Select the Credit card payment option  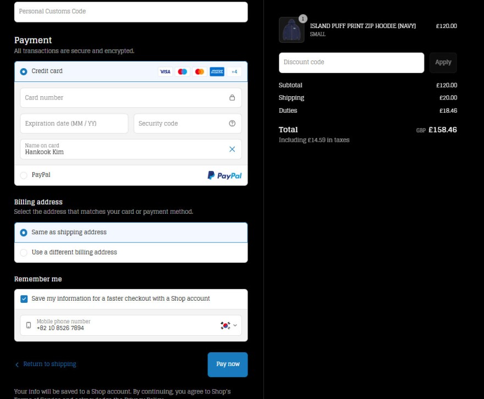(x=24, y=71)
